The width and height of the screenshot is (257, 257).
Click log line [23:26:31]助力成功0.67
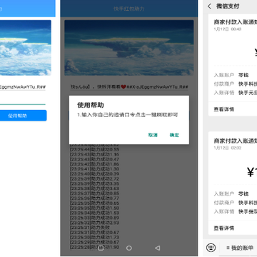pos(94,233)
